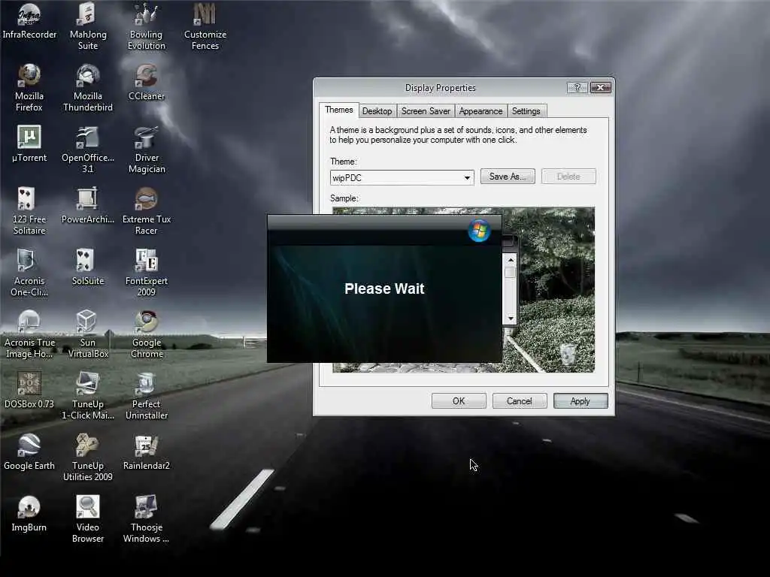
Task: Select the Driver Magician desktop icon
Action: tap(147, 150)
